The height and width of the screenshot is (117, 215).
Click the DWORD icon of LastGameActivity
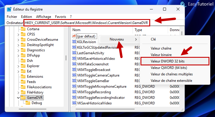74,53
